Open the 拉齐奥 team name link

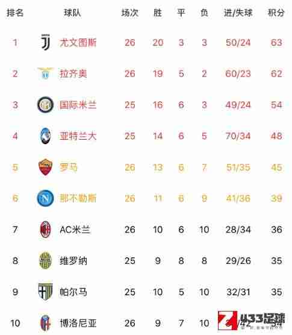[73, 74]
